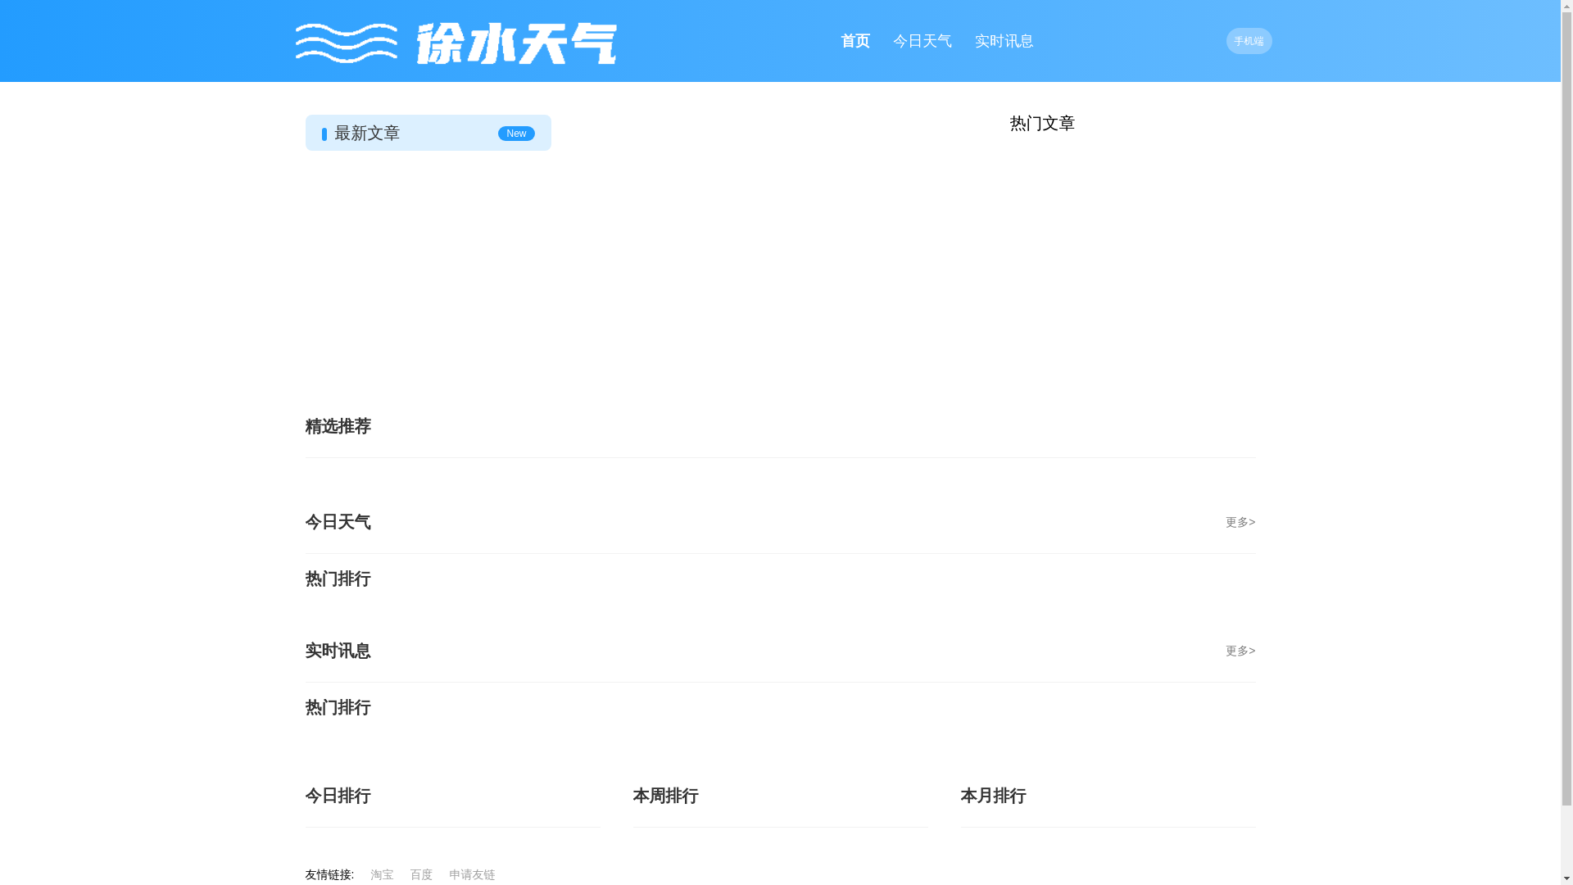Screen dimensions: 1573x885
Task: Click the 友情链接 label
Action: [x=329, y=874]
